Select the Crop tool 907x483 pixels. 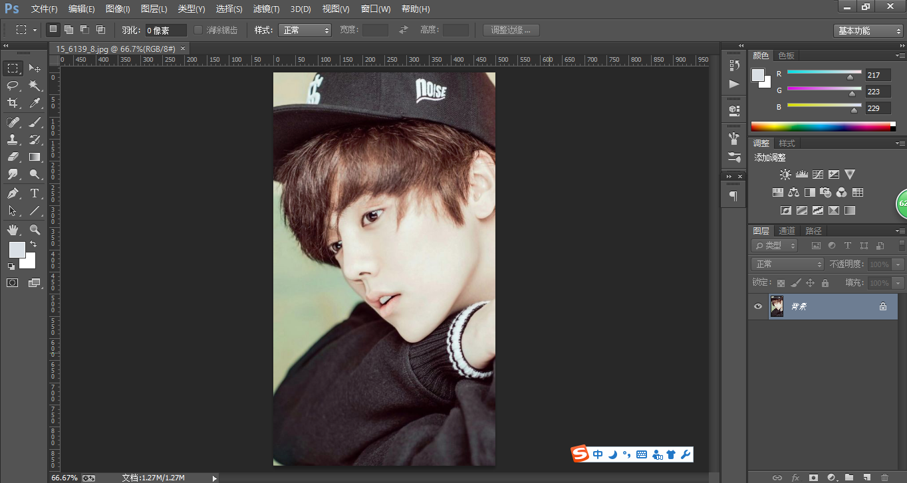click(13, 103)
